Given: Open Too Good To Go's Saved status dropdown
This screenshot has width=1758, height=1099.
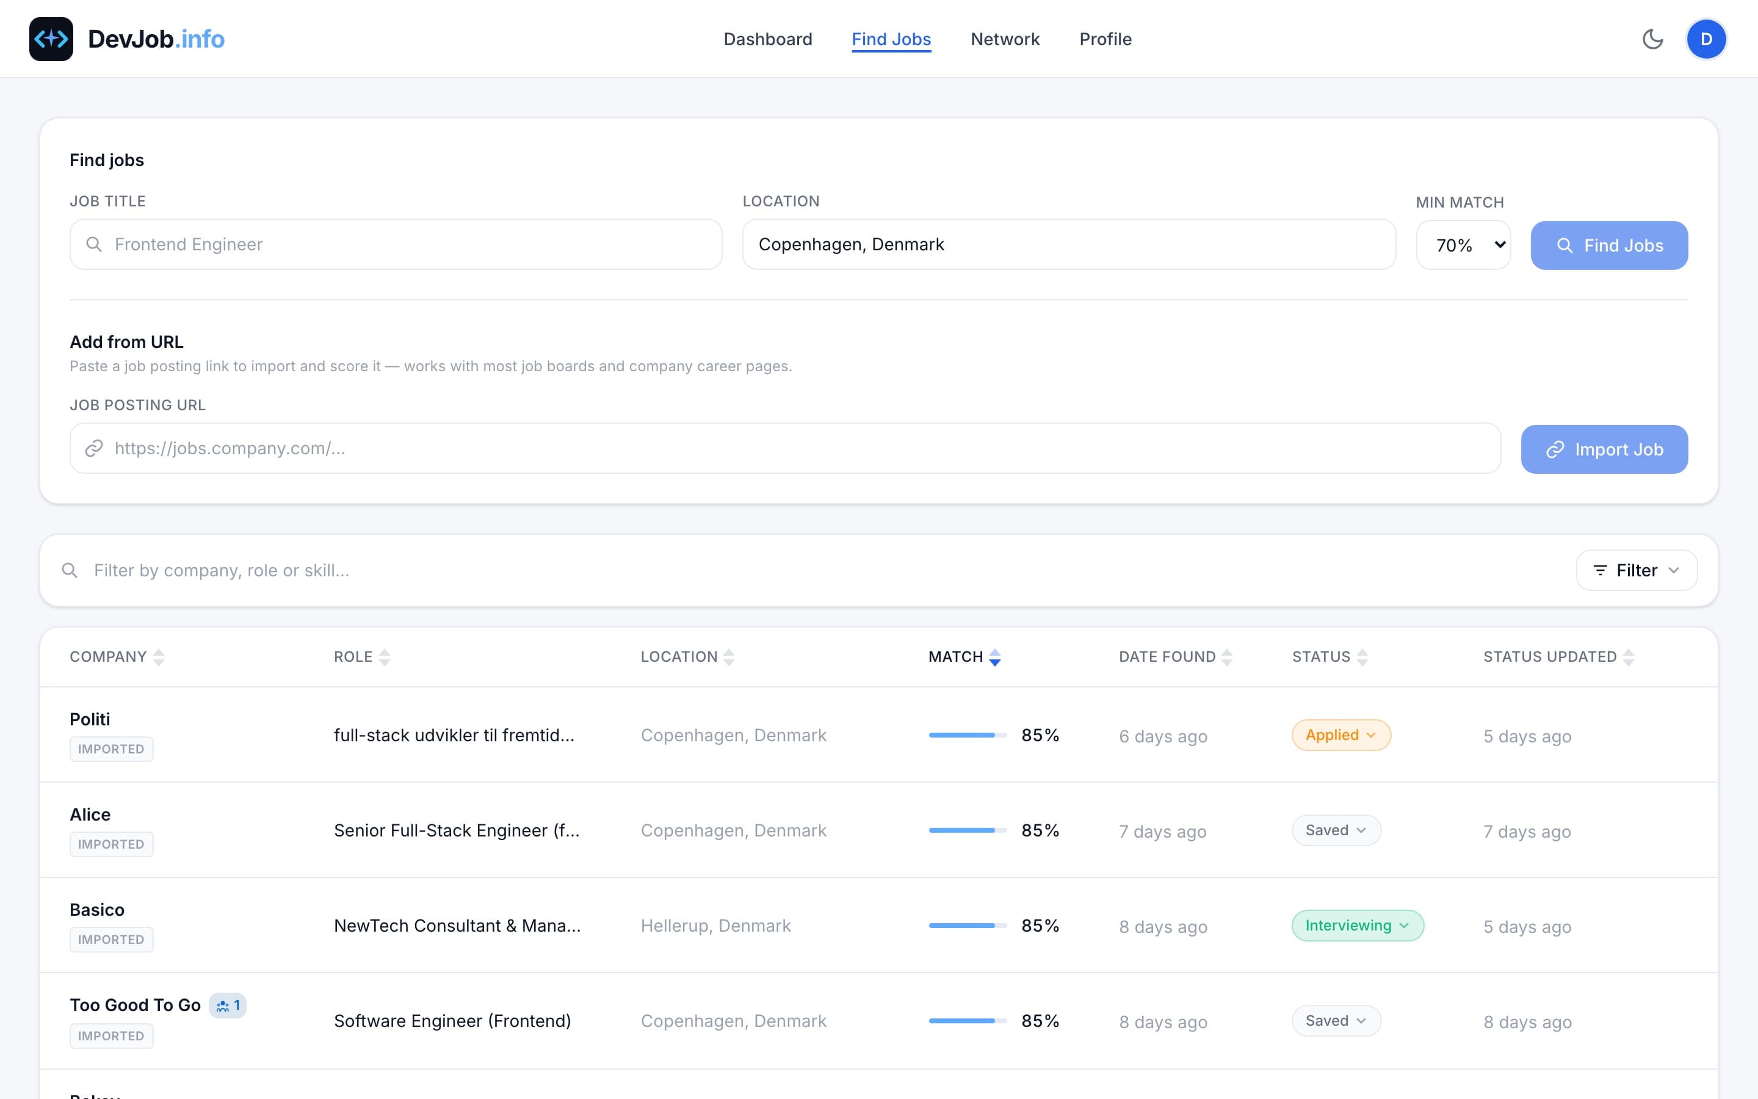Looking at the screenshot, I should [x=1336, y=1020].
